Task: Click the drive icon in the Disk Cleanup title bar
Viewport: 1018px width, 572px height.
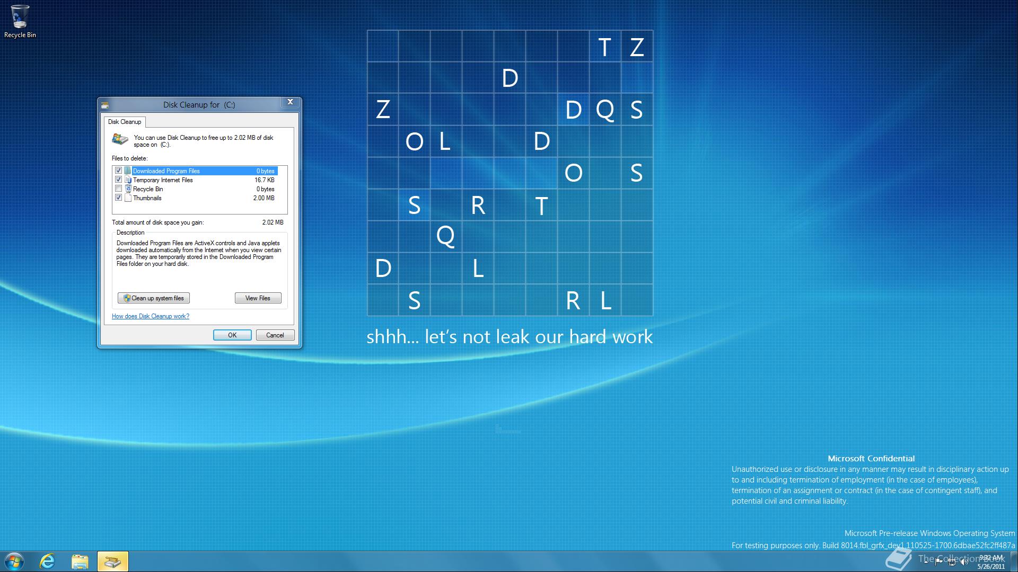Action: click(106, 105)
